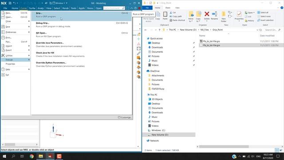Open the NX File tab
This screenshot has width=284, height=160.
tap(5, 8)
